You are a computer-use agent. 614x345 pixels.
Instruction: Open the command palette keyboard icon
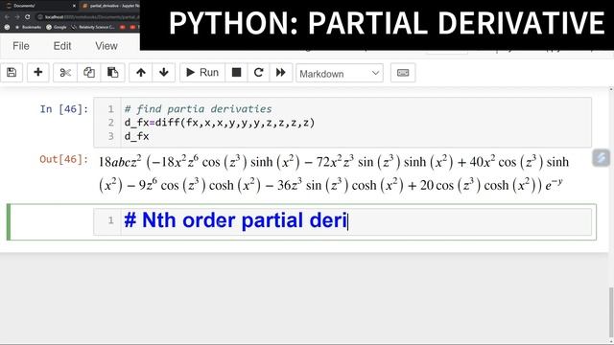403,73
